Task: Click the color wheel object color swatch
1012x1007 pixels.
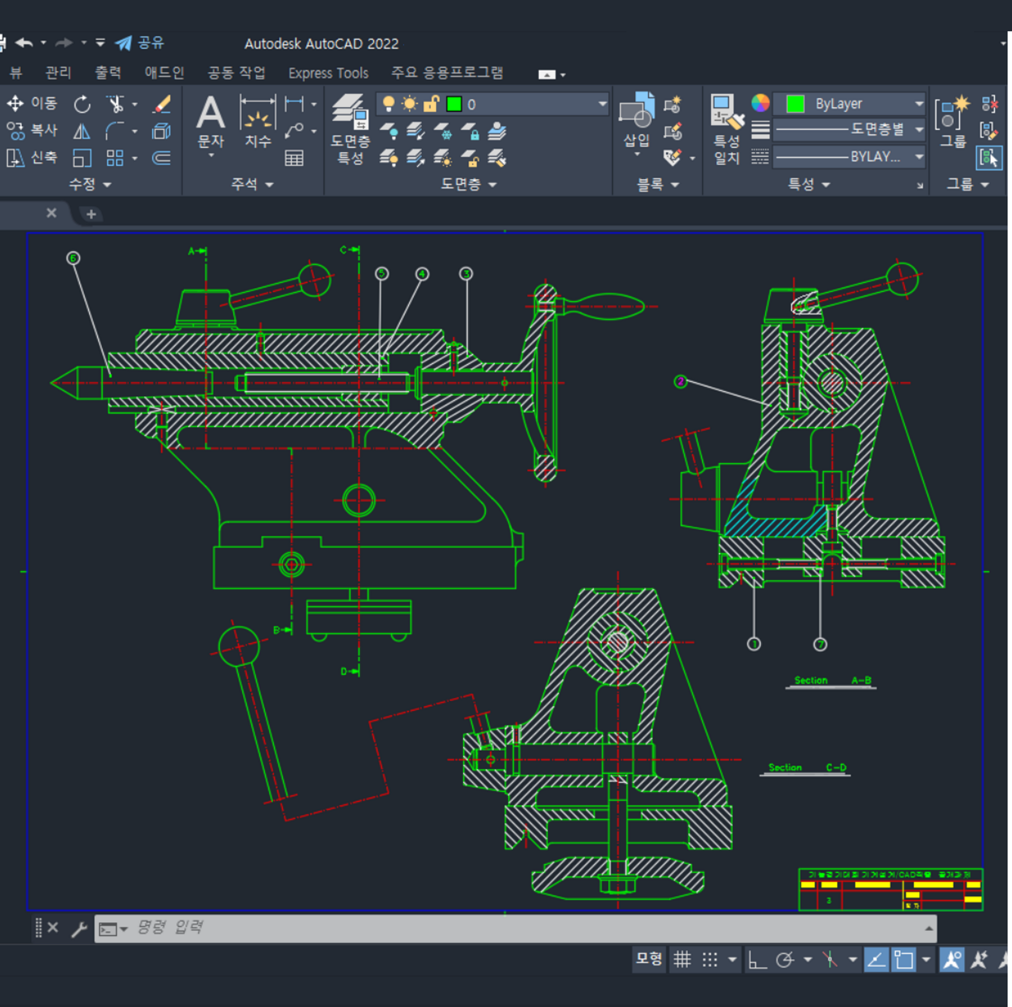Action: click(x=760, y=103)
